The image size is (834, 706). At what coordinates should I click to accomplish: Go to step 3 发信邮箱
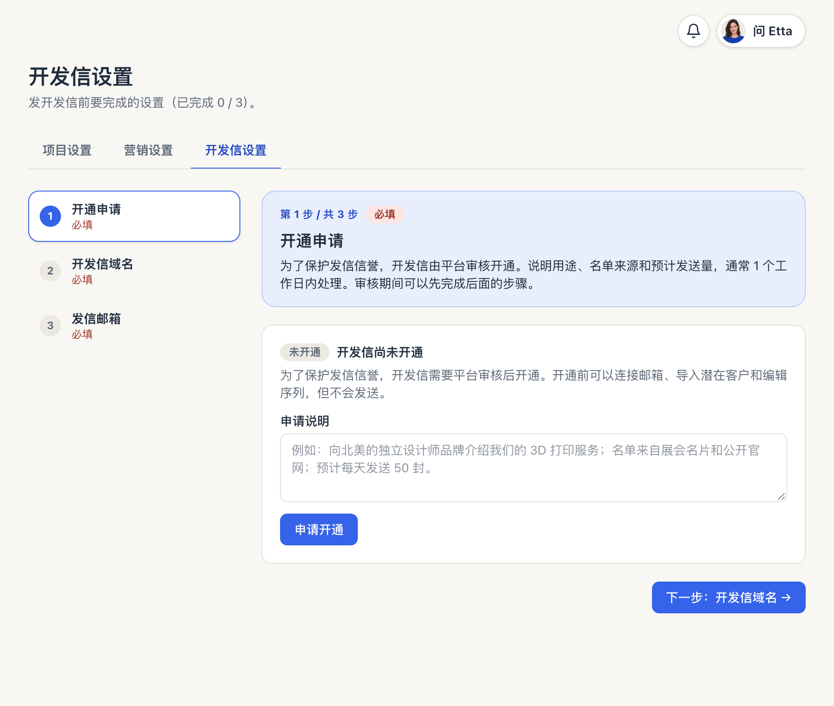coord(134,326)
